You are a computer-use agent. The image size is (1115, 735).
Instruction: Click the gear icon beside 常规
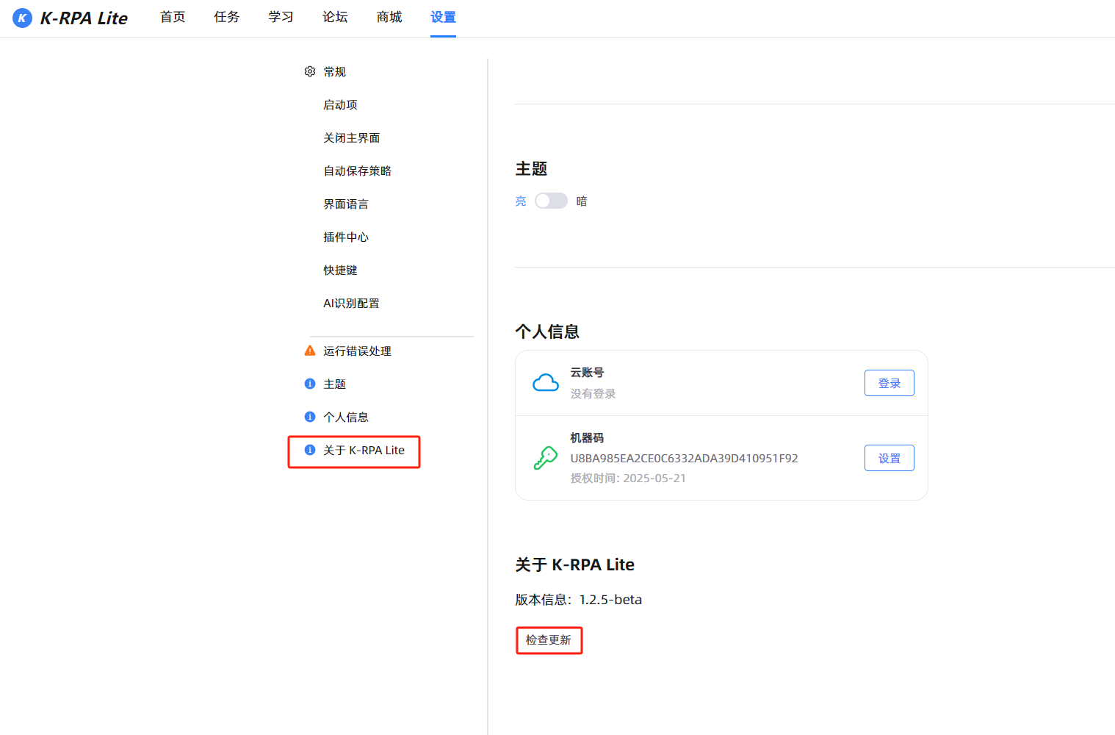pyautogui.click(x=310, y=71)
